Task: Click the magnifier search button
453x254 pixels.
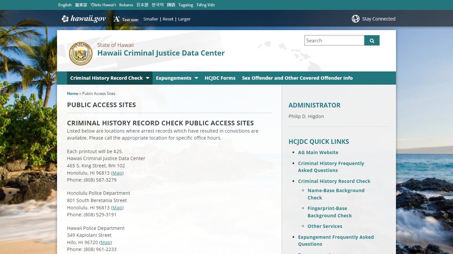Action: [372, 41]
